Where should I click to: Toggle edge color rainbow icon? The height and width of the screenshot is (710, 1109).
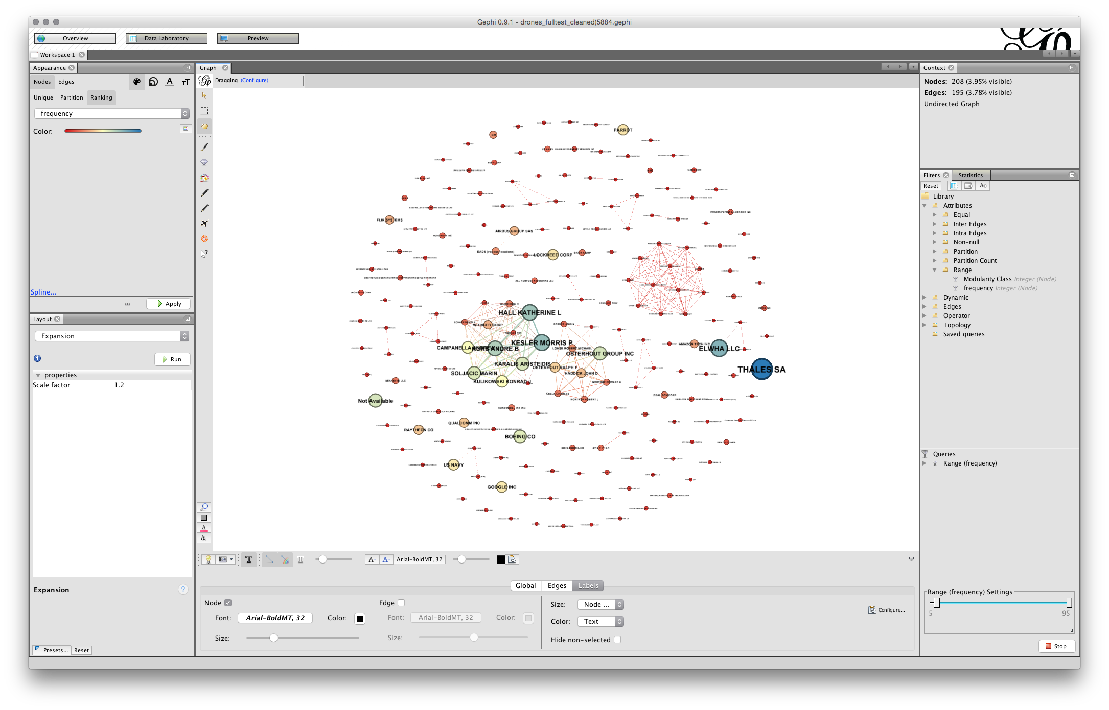pyautogui.click(x=285, y=559)
